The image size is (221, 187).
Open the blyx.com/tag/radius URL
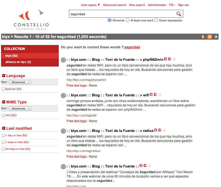click(x=83, y=151)
